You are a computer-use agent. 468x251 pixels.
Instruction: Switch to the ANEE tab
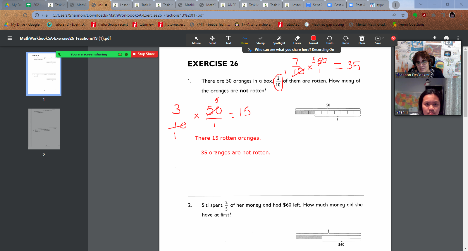[229, 5]
